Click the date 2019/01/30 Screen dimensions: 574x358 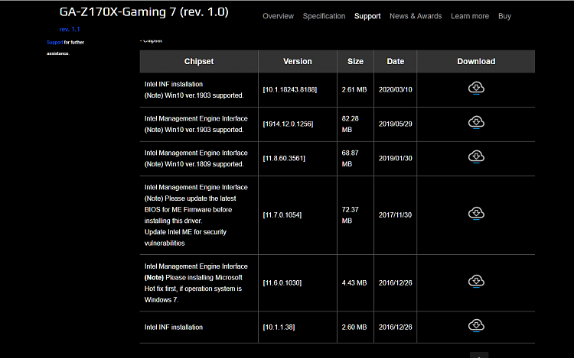pyautogui.click(x=396, y=158)
